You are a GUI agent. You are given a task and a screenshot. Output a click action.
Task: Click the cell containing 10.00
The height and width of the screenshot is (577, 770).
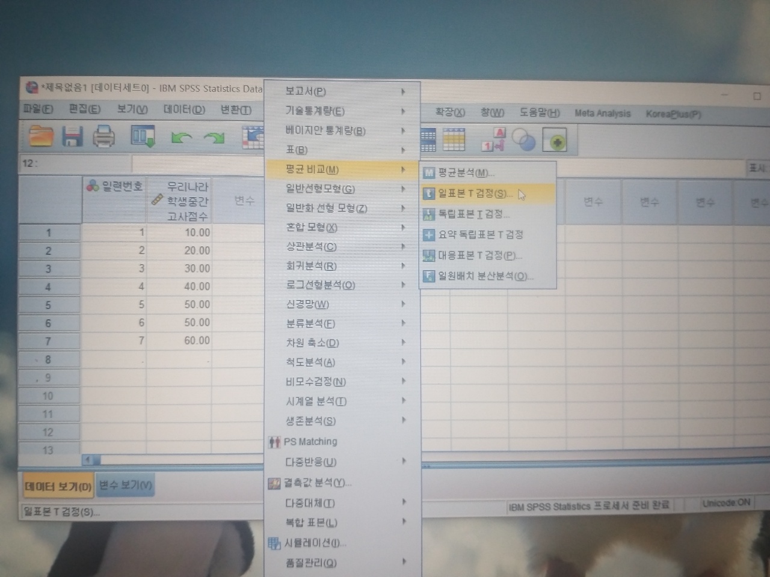pyautogui.click(x=179, y=233)
